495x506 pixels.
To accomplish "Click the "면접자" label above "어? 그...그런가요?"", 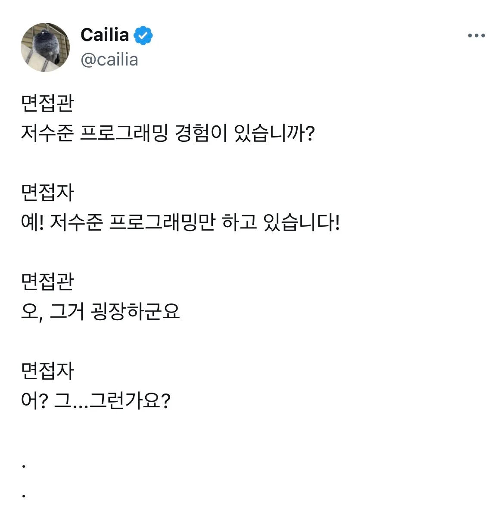I will tap(47, 371).
